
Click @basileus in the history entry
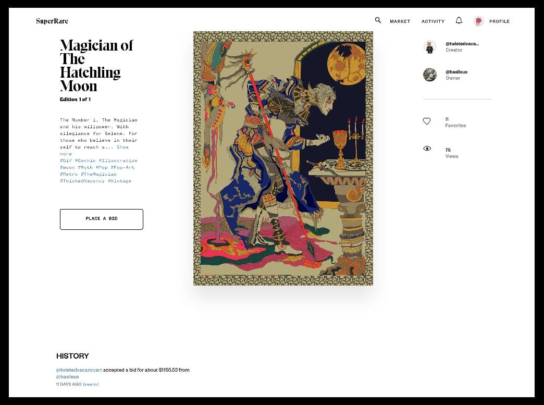(67, 376)
